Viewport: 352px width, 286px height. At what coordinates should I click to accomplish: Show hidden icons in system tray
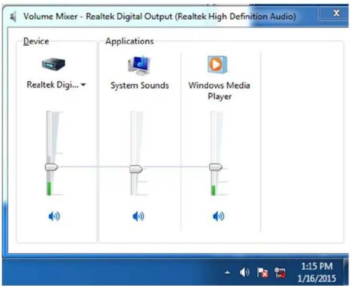[227, 273]
